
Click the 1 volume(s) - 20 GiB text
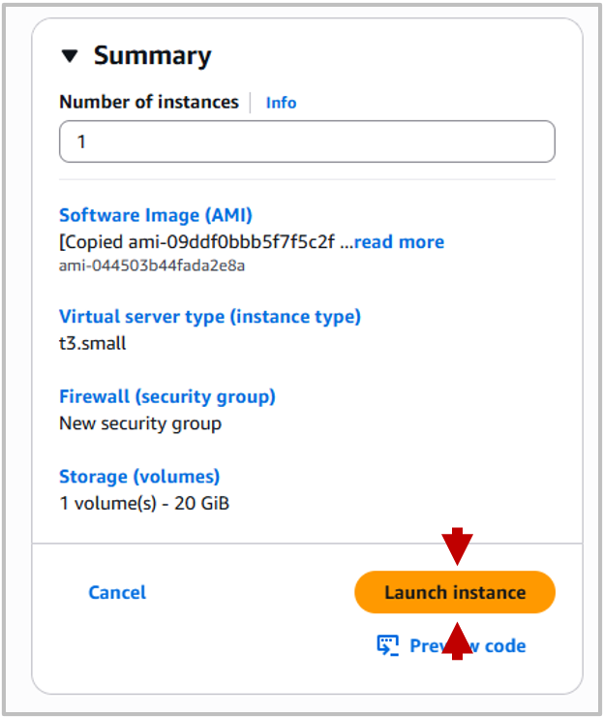pyautogui.click(x=144, y=503)
